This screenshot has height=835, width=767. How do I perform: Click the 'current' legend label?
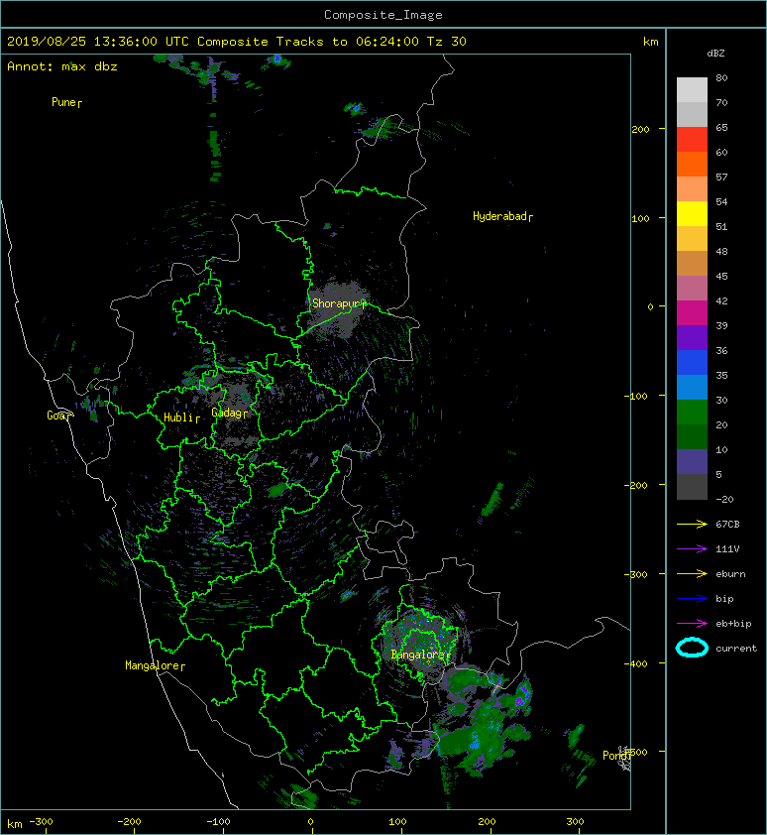[x=736, y=649]
